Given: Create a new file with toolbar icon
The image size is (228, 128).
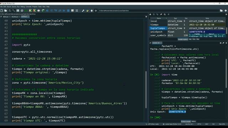Looking at the screenshot, I should [1, 11].
